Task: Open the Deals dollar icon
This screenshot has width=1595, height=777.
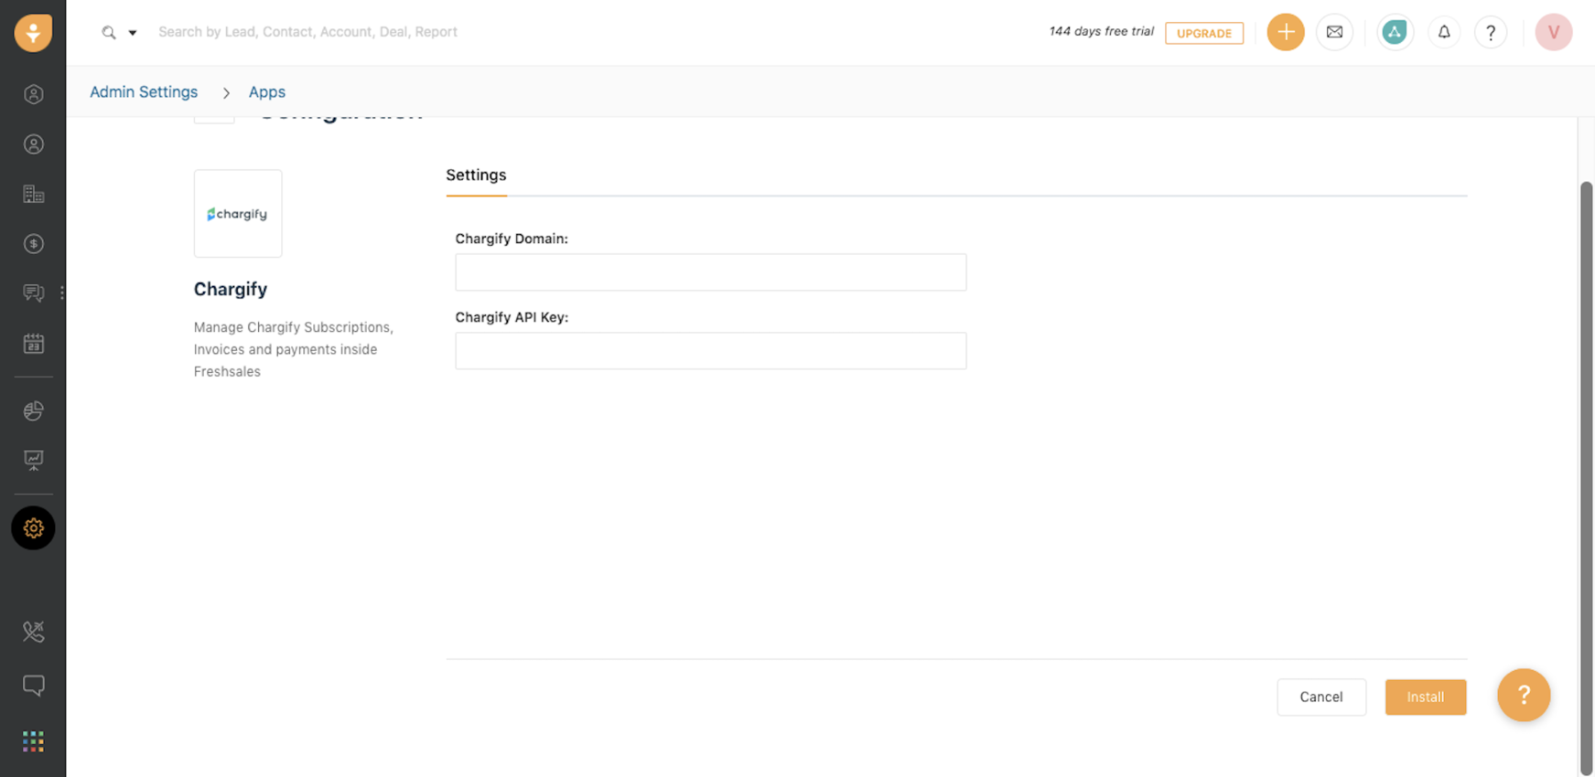Action: tap(34, 244)
